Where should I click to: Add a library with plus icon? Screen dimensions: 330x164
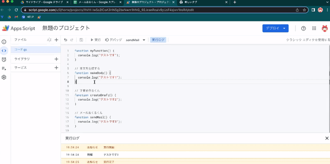pos(56,59)
